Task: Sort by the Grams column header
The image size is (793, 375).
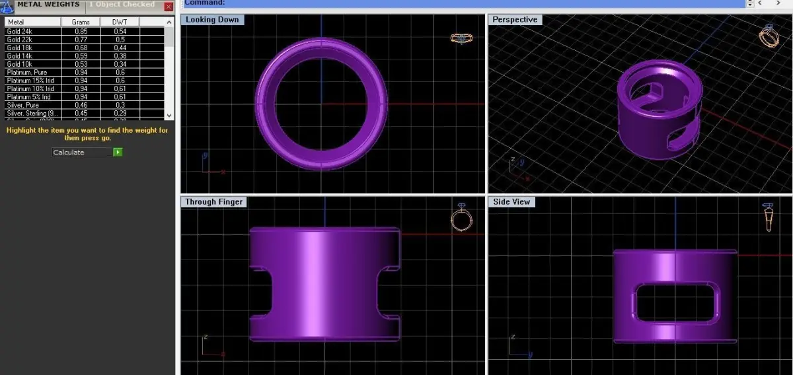Action: 81,22
